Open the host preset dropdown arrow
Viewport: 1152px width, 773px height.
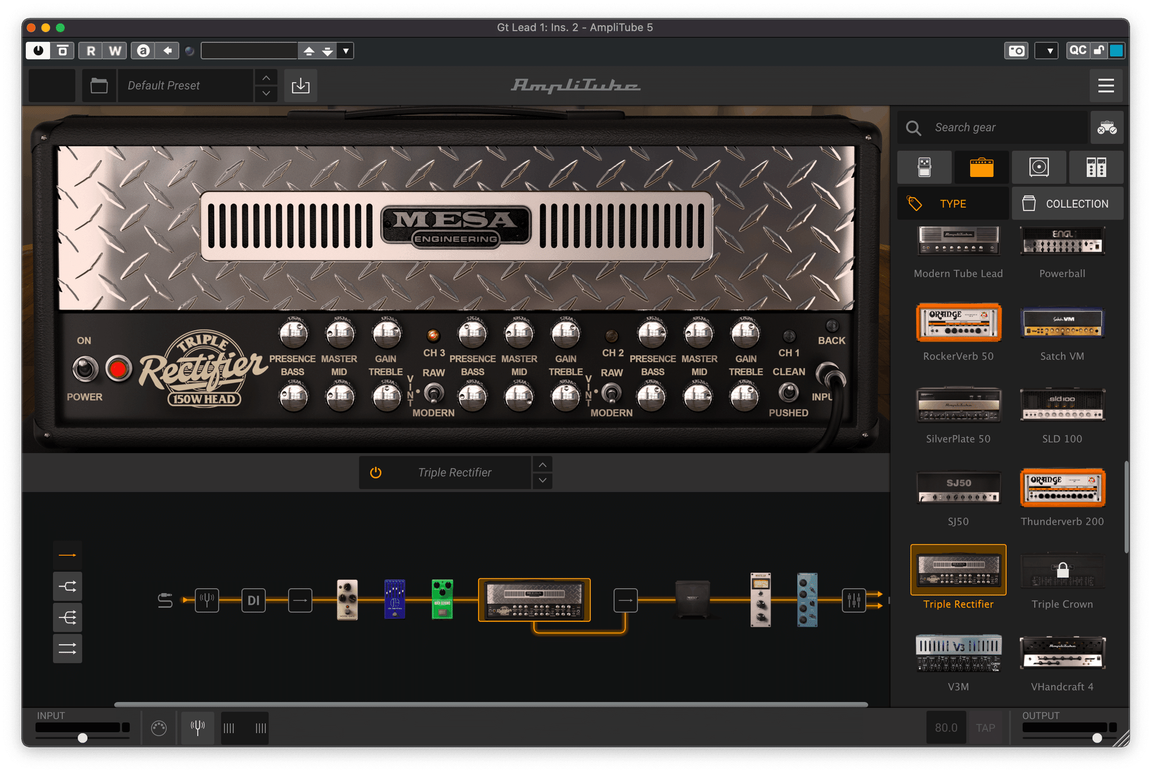tap(346, 51)
